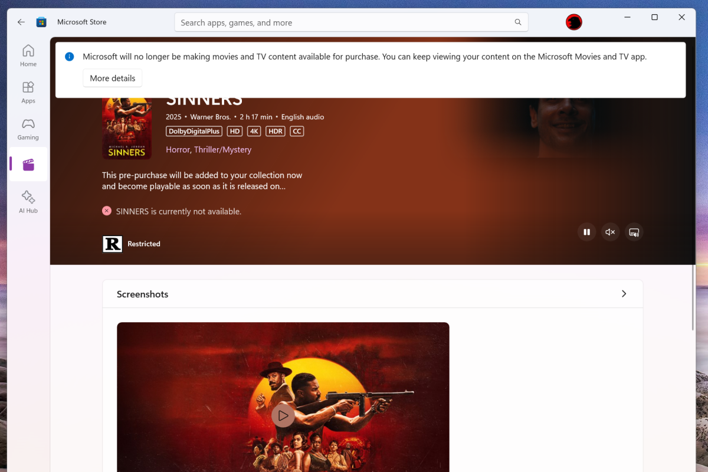708x472 pixels.
Task: Pause the trailer playback
Action: point(586,232)
